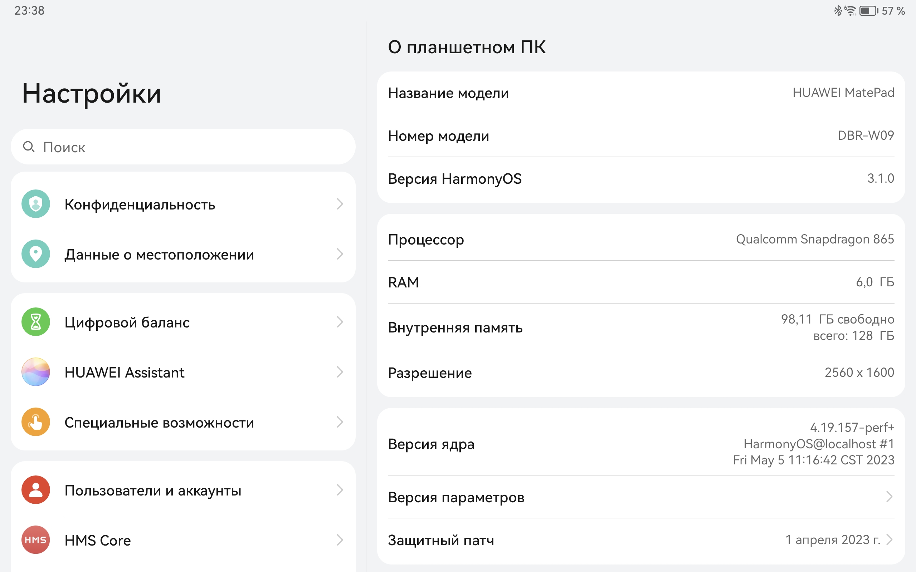Expand Конфиденциальность via its chevron
This screenshot has width=916, height=572.
[340, 204]
